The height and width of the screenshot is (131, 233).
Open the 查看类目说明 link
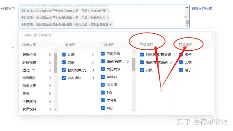pyautogui.click(x=202, y=9)
